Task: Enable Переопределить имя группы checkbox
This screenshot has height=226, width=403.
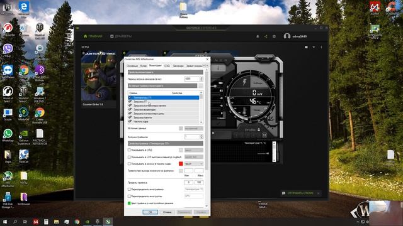Action: coord(129,196)
